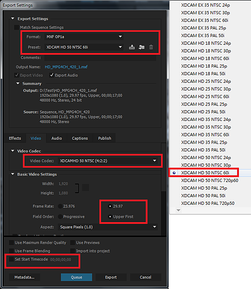This screenshot has height=289, width=251.
Task: Select preset XDCAM HD 35 NTSC 24p
Action: click(206, 119)
